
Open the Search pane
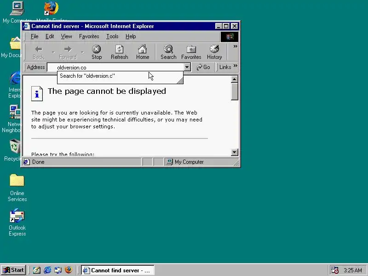click(x=168, y=52)
